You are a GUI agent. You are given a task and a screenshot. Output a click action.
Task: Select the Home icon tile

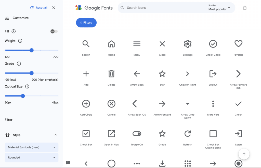pyautogui.click(x=111, y=44)
